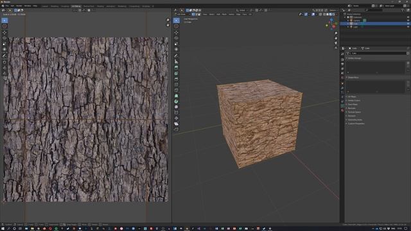Open the Mesh menu in viewport header
The image size is (411, 231).
point(224,14)
